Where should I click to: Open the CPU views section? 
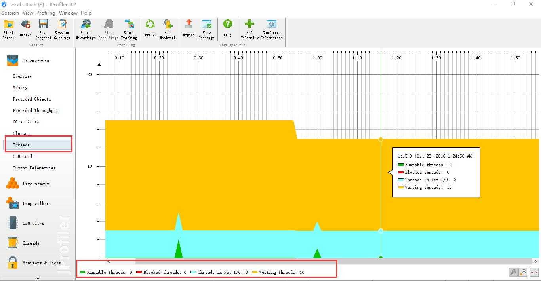coord(26,223)
